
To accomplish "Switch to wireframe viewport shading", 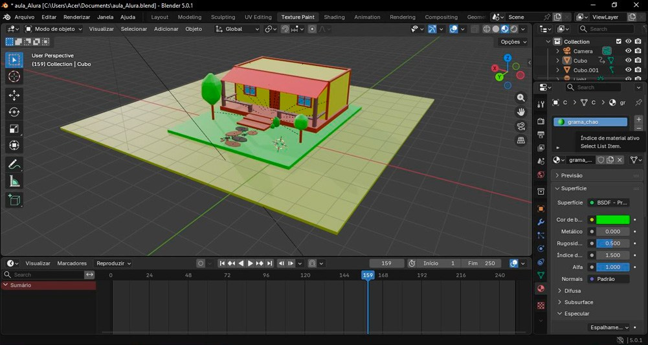I will [487, 29].
